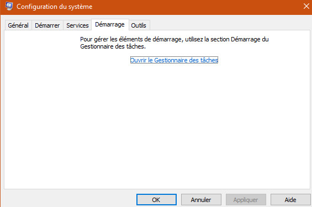
Task: Go to the Outils tab
Action: pos(139,25)
